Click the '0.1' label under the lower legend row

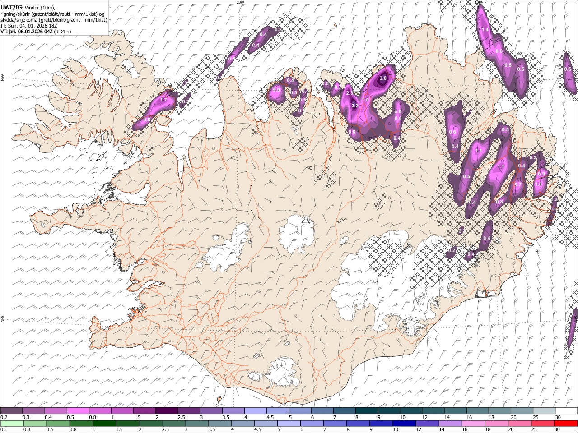[4, 430]
